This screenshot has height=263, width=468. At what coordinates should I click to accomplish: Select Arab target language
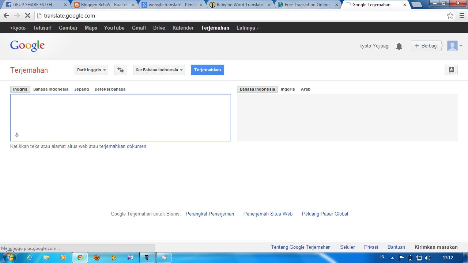point(306,89)
